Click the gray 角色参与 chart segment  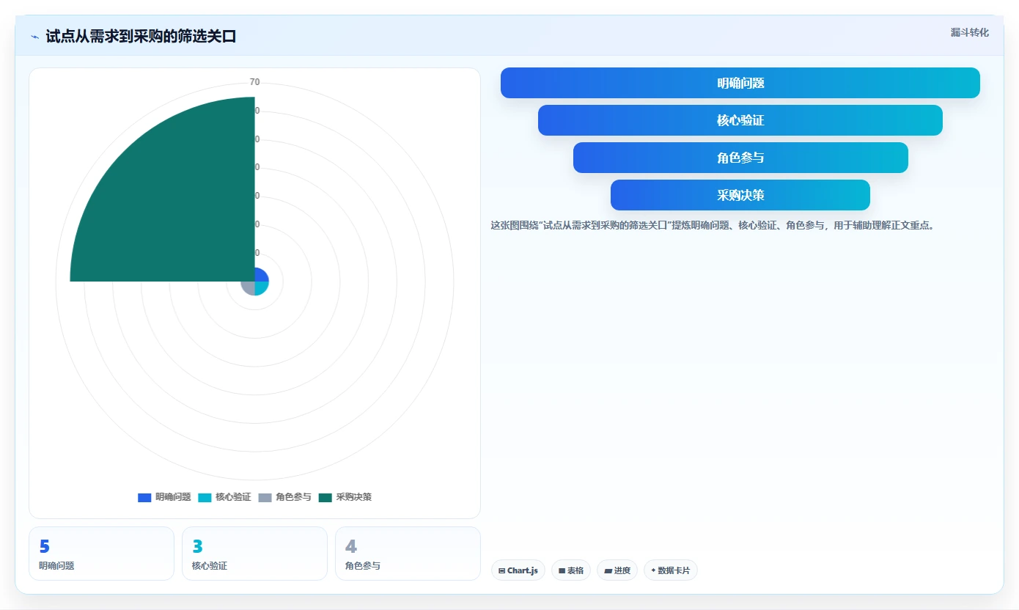249,287
